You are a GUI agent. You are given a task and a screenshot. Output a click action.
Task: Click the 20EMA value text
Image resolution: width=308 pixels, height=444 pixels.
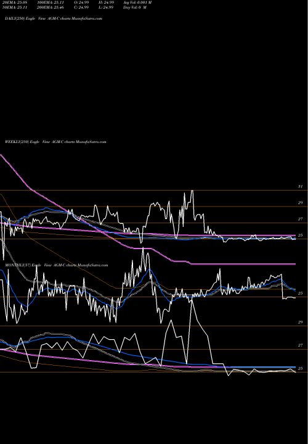pos(14,2)
